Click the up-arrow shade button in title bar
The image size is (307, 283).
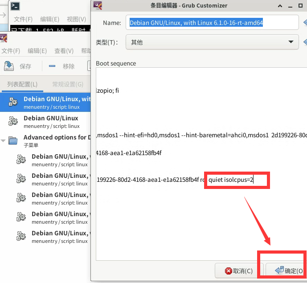point(280,6)
